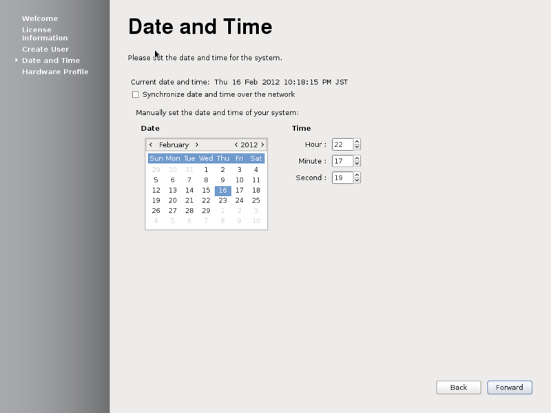Image resolution: width=551 pixels, height=413 pixels.
Task: Select February 2 in the calendar
Action: click(222, 170)
